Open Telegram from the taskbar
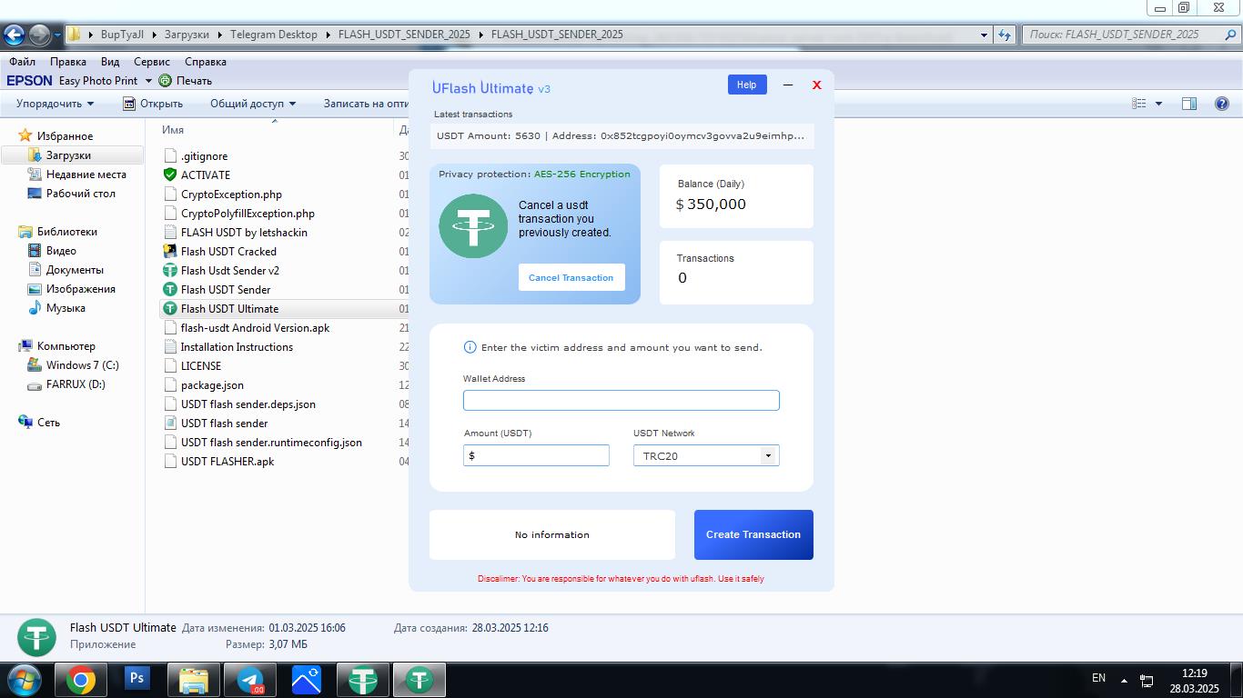This screenshot has height=698, width=1243. pyautogui.click(x=250, y=680)
